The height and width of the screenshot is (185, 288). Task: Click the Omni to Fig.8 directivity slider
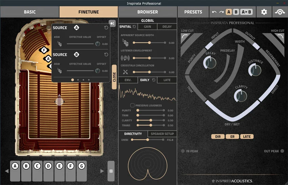147,140
